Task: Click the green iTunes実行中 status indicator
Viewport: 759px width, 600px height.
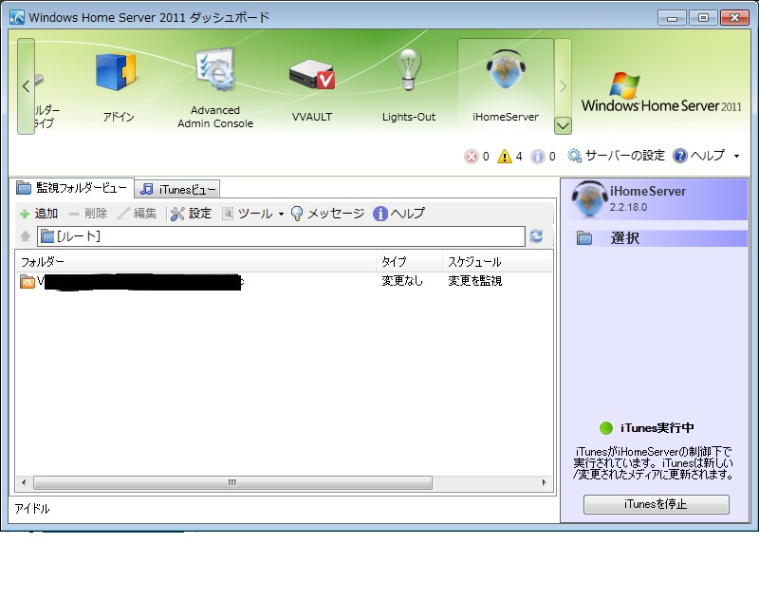Action: point(606,428)
